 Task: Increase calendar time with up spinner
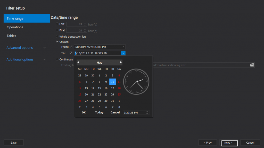(147, 111)
